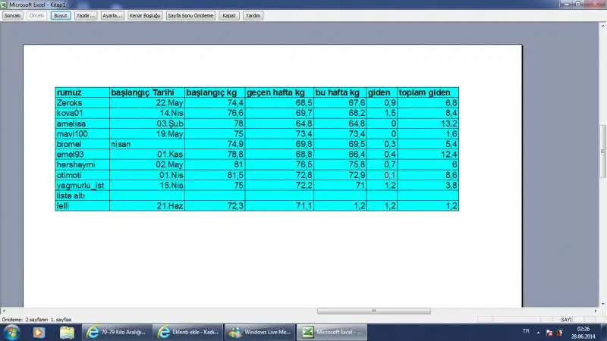Open the File Explorer taskbar icon
Screen dimensions: 607x341
coord(67,332)
